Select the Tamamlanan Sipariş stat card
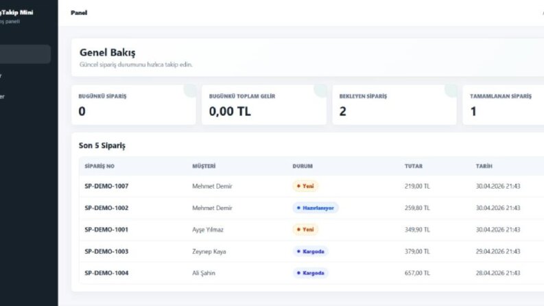 pyautogui.click(x=503, y=105)
